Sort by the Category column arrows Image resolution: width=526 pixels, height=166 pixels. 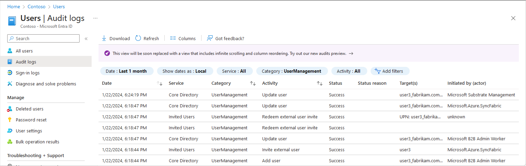coord(253,83)
